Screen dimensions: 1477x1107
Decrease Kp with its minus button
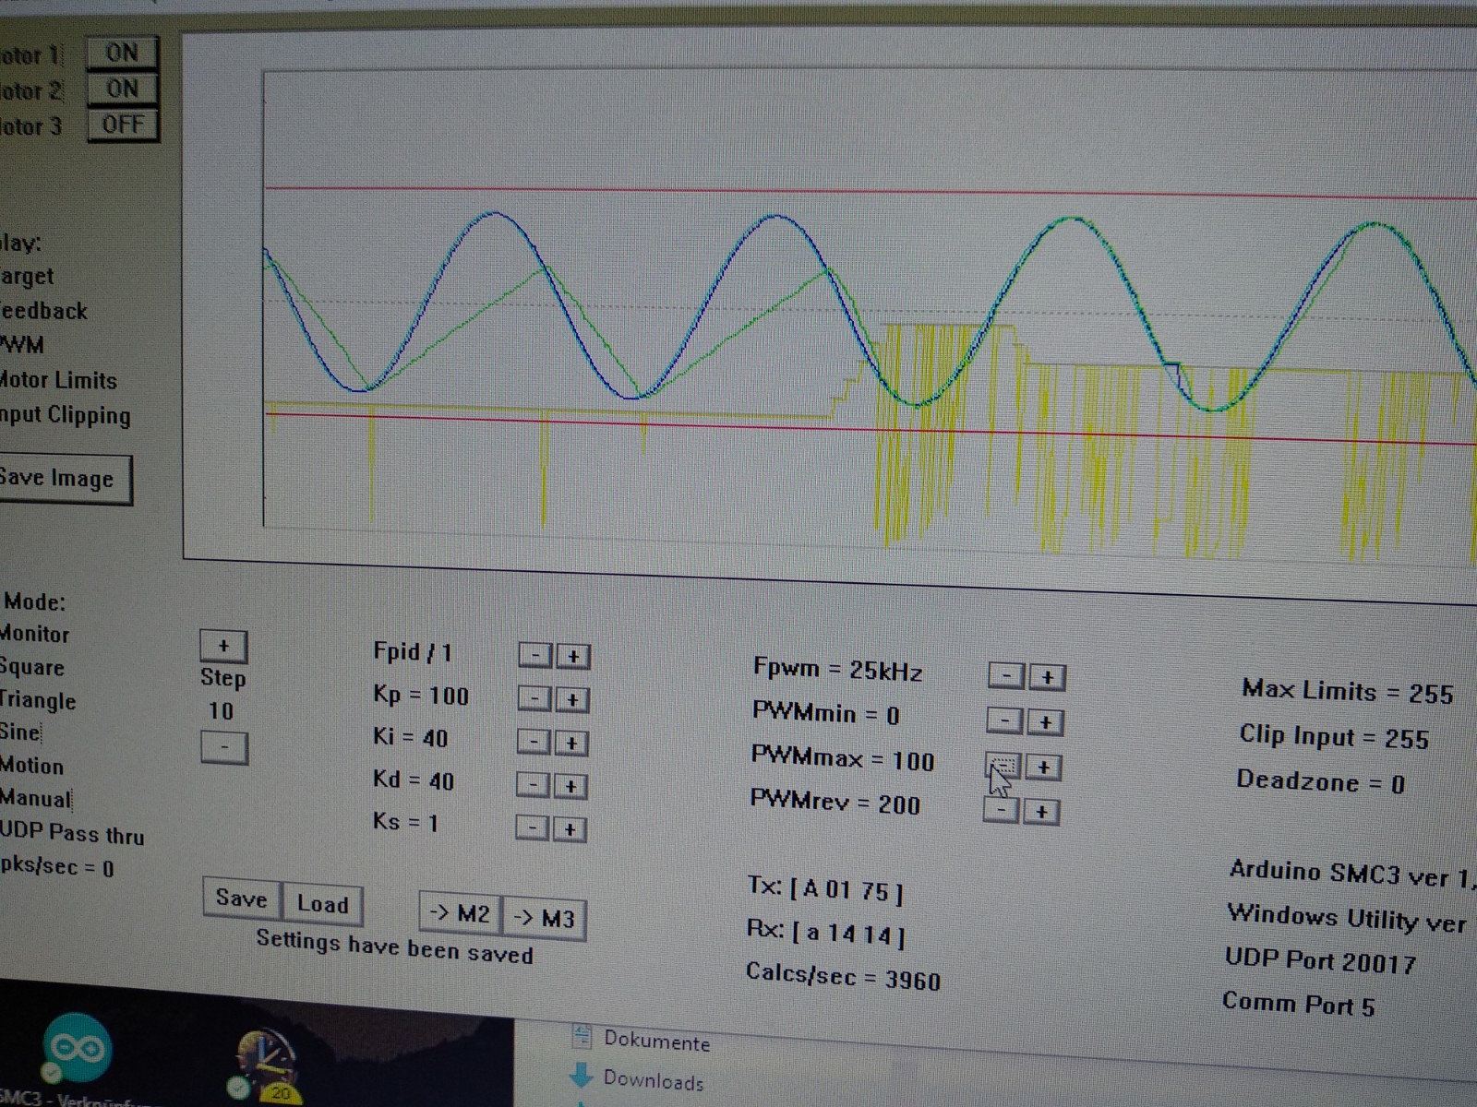(x=534, y=699)
